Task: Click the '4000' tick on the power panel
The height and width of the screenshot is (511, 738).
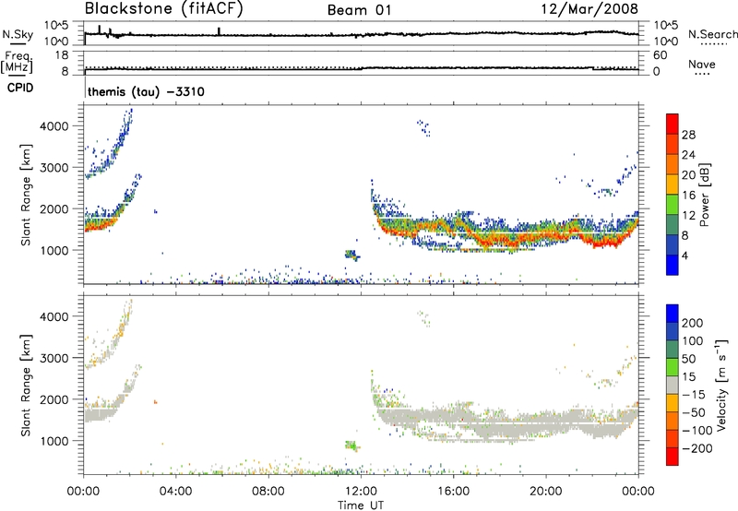Action: click(x=54, y=126)
